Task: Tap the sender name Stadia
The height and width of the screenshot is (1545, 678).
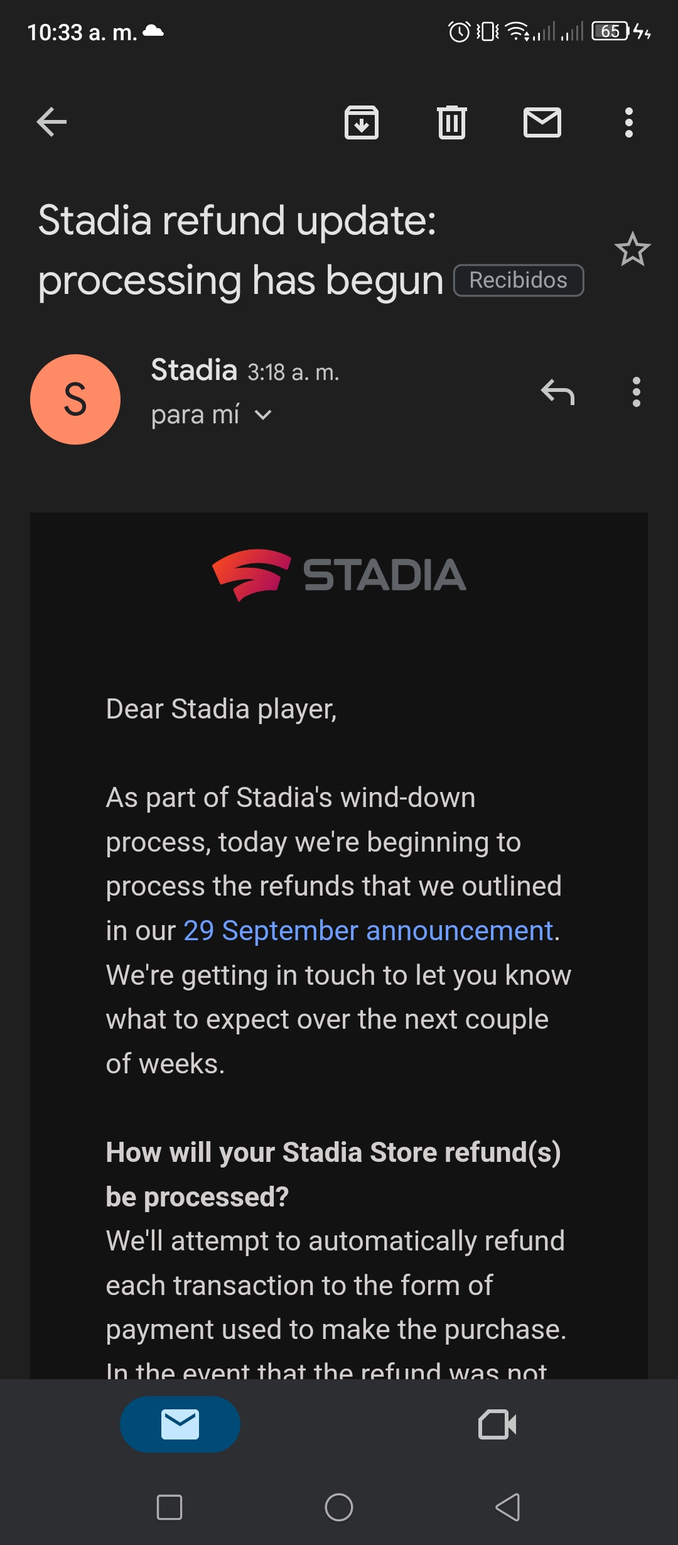Action: coord(194,370)
